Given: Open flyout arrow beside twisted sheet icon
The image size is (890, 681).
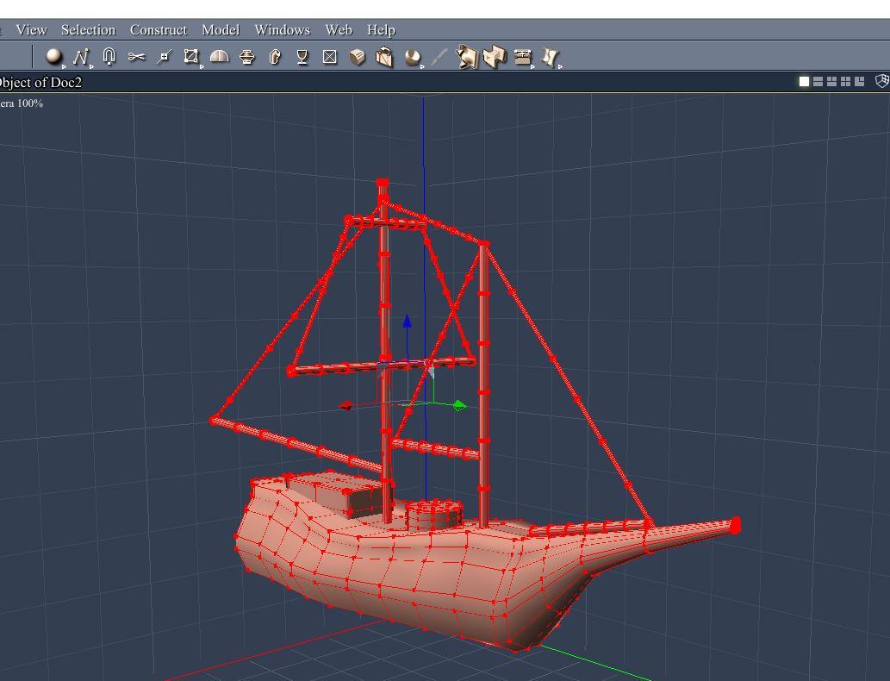Looking at the screenshot, I should pyautogui.click(x=560, y=66).
